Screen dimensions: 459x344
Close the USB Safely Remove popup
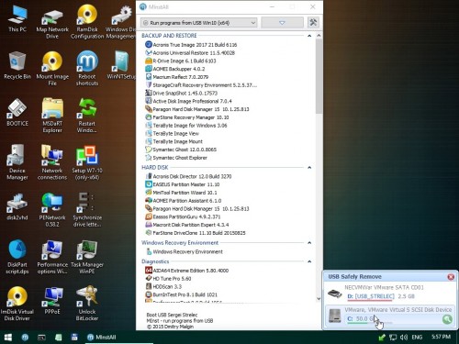tap(451, 277)
